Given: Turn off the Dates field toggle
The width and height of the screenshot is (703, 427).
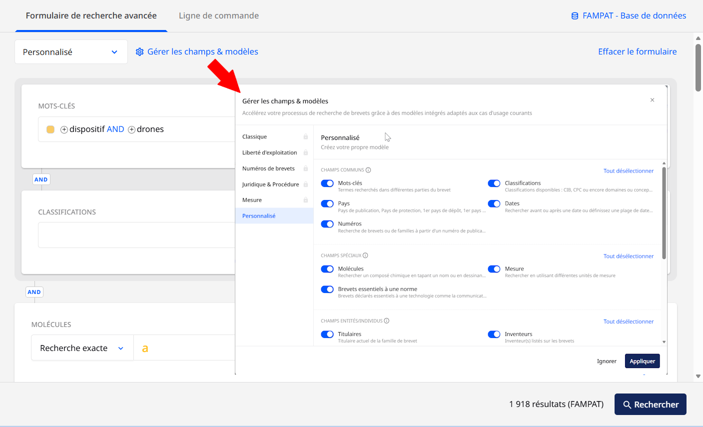Looking at the screenshot, I should (x=494, y=204).
